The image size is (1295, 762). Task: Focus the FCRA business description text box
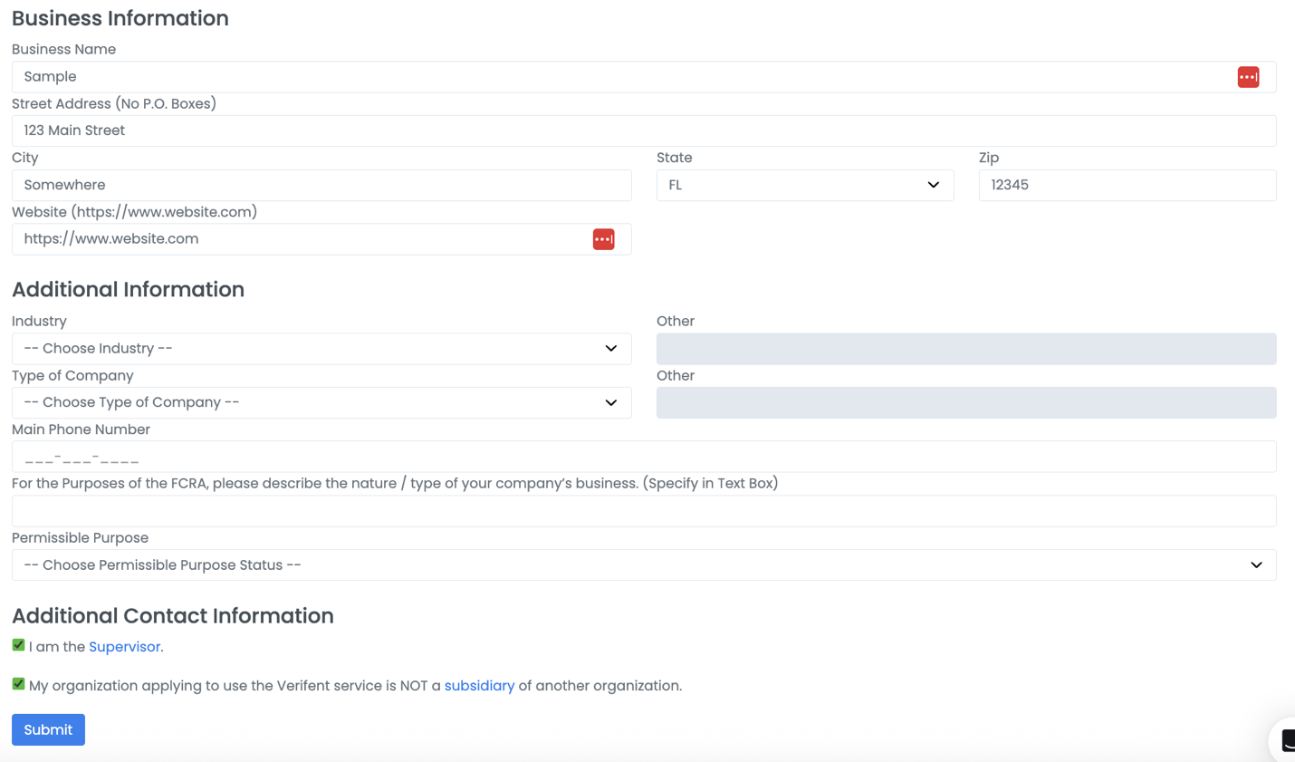tap(643, 511)
